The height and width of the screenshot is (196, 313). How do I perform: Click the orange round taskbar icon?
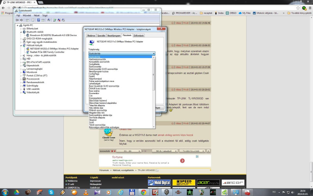pyautogui.click(x=74, y=192)
